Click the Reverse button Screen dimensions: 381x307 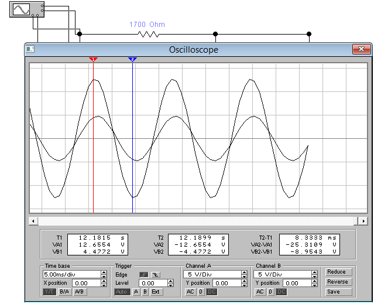(338, 282)
